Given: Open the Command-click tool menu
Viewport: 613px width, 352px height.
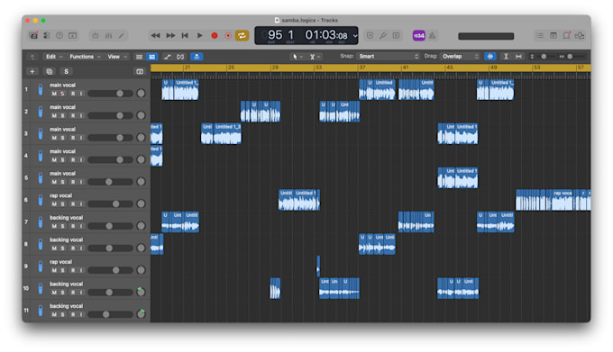Looking at the screenshot, I should [315, 57].
